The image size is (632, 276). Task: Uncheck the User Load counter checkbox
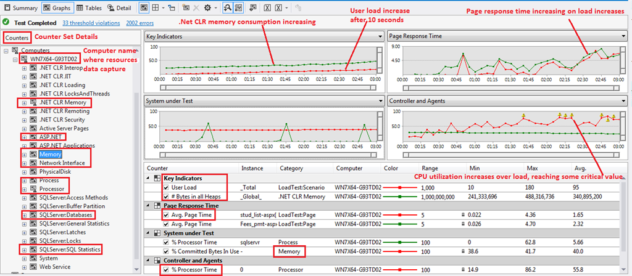[165, 187]
